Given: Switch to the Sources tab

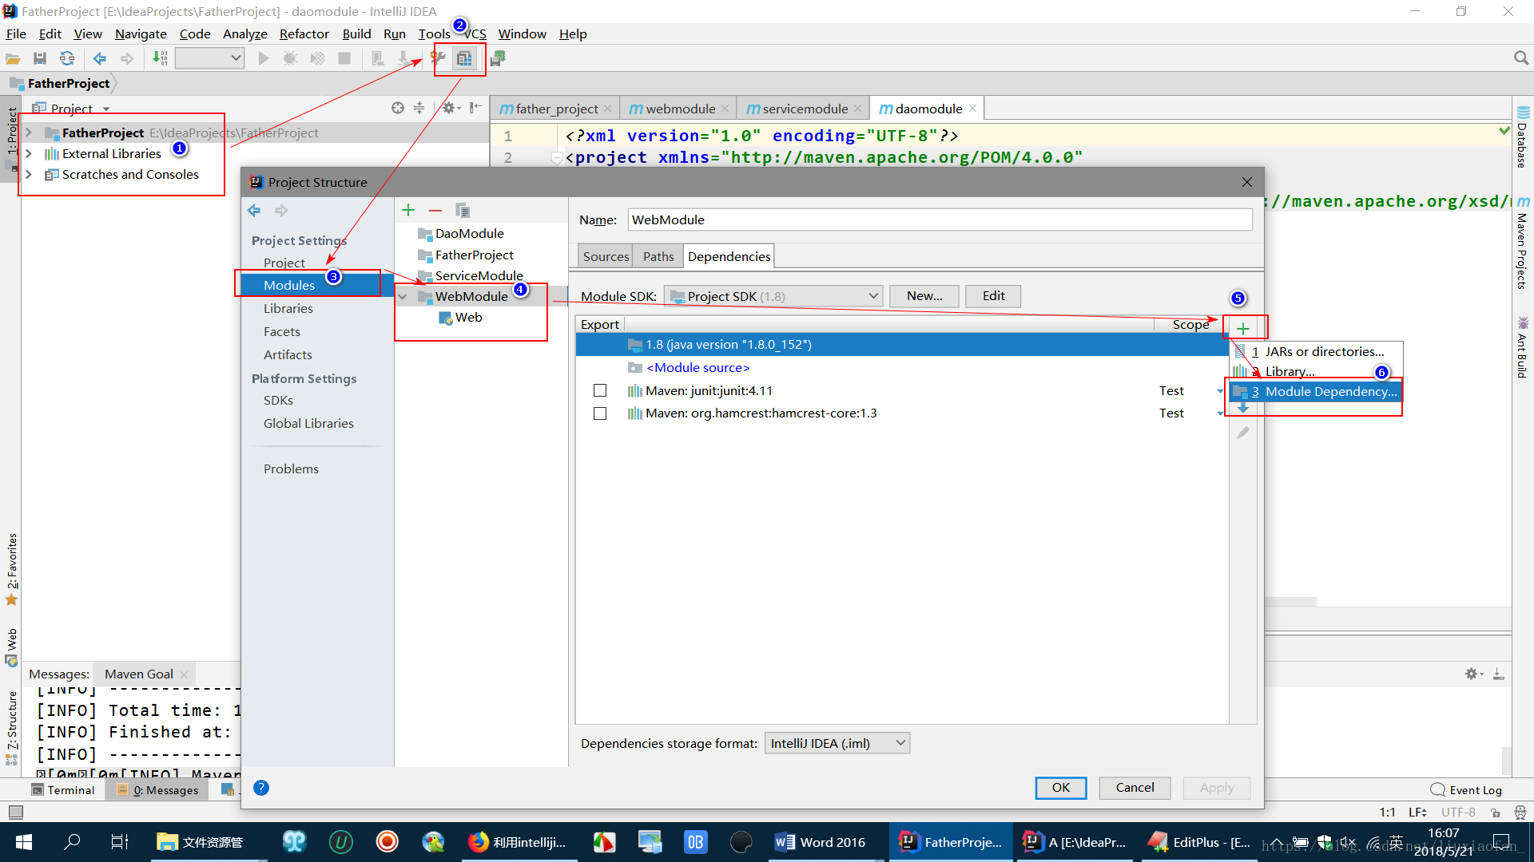Looking at the screenshot, I should [606, 256].
